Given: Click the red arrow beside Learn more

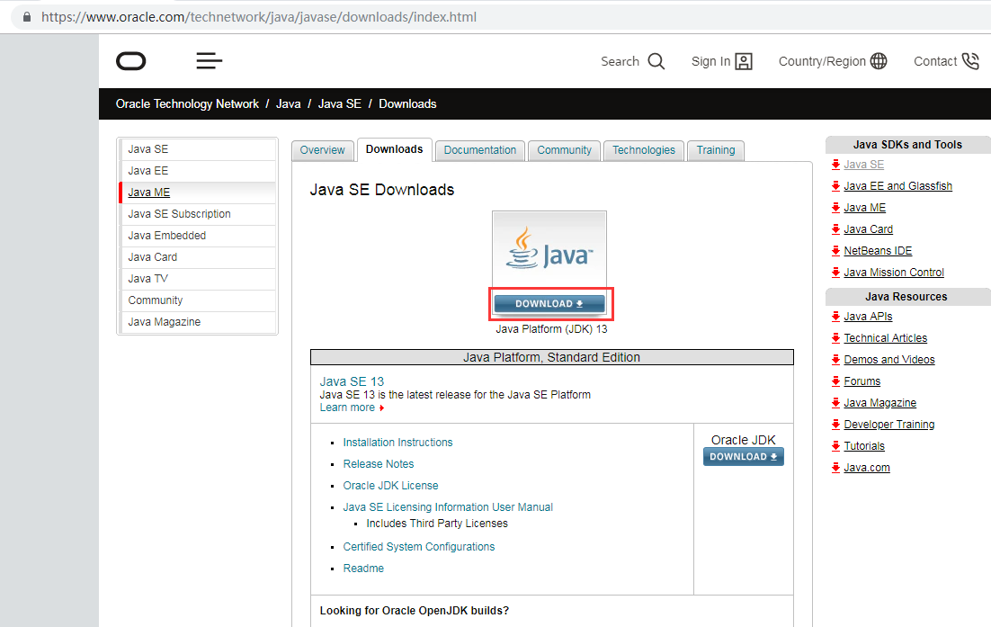Looking at the screenshot, I should (381, 408).
